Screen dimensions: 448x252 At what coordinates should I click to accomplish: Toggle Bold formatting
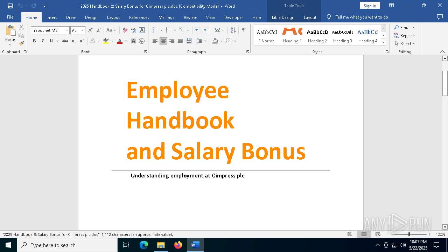point(34,41)
